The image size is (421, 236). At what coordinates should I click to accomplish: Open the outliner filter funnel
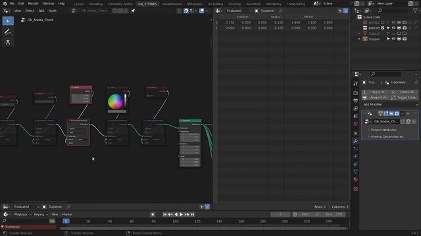[415, 10]
